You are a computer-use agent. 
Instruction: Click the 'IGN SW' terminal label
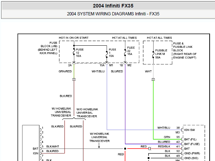[x=189, y=130]
